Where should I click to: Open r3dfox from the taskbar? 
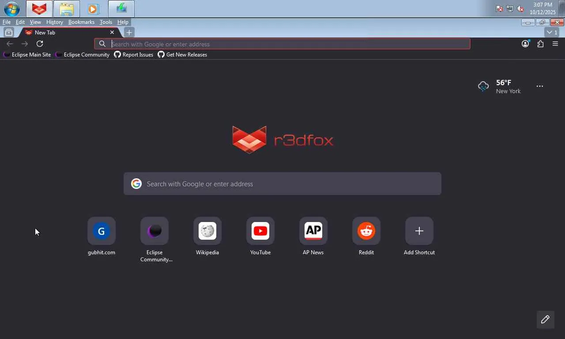39,9
